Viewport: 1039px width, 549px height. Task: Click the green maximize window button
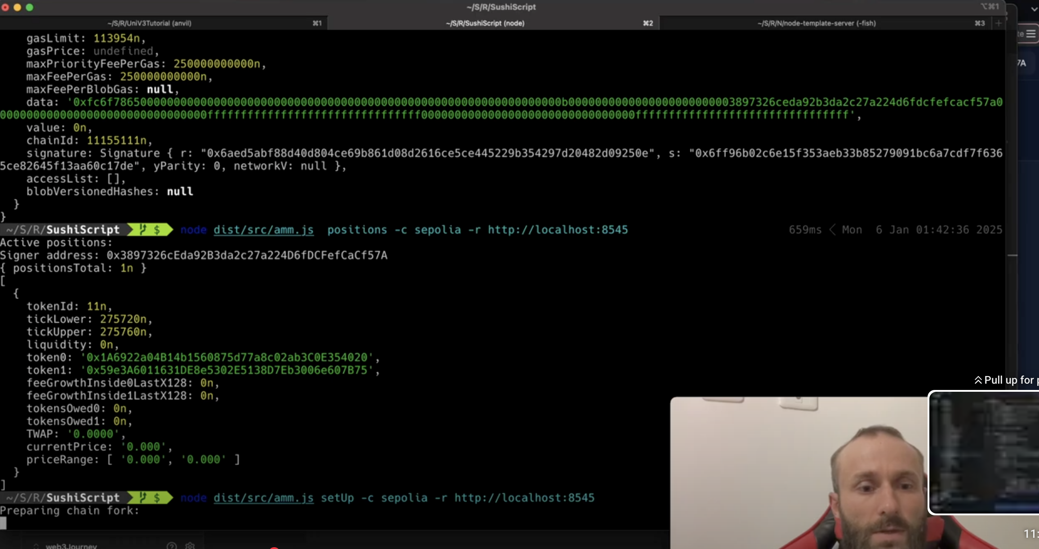pos(30,7)
